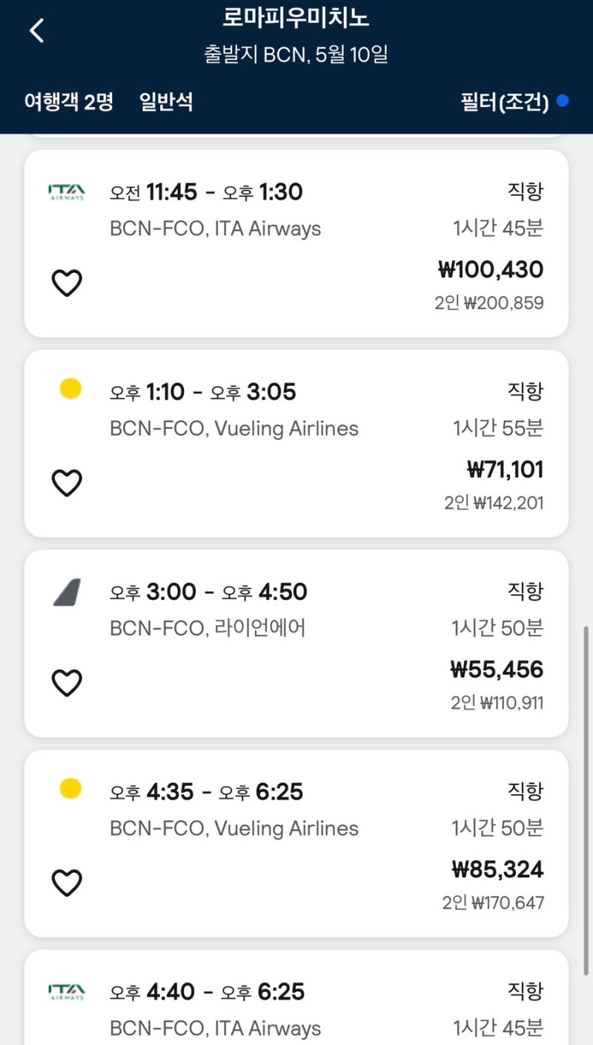593x1045 pixels.
Task: Open the 로마피우미치노 destination header
Action: point(296,17)
